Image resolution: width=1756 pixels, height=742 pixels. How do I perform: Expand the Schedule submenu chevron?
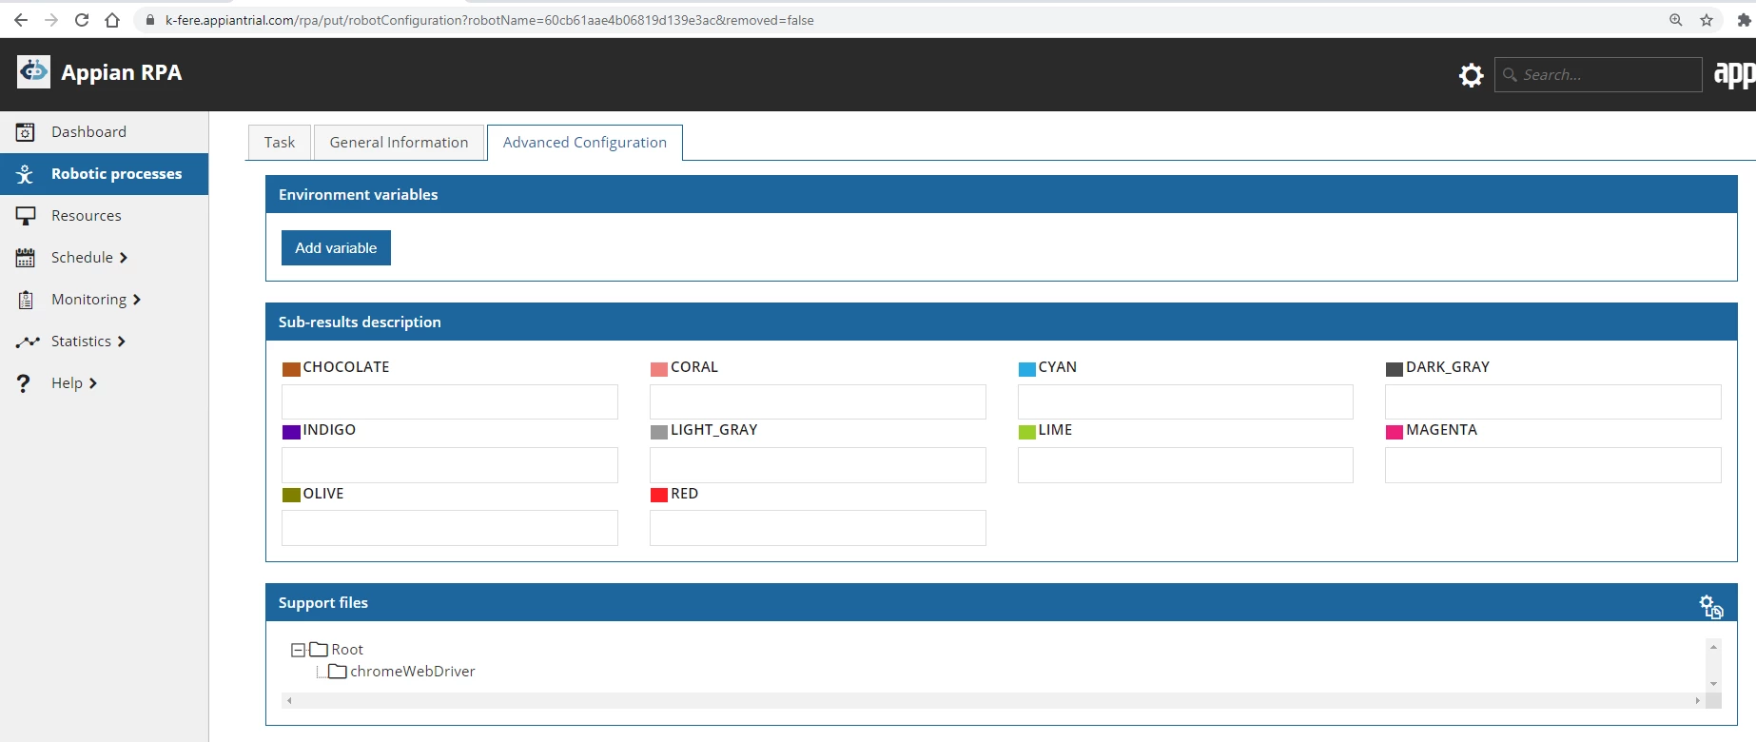click(124, 258)
